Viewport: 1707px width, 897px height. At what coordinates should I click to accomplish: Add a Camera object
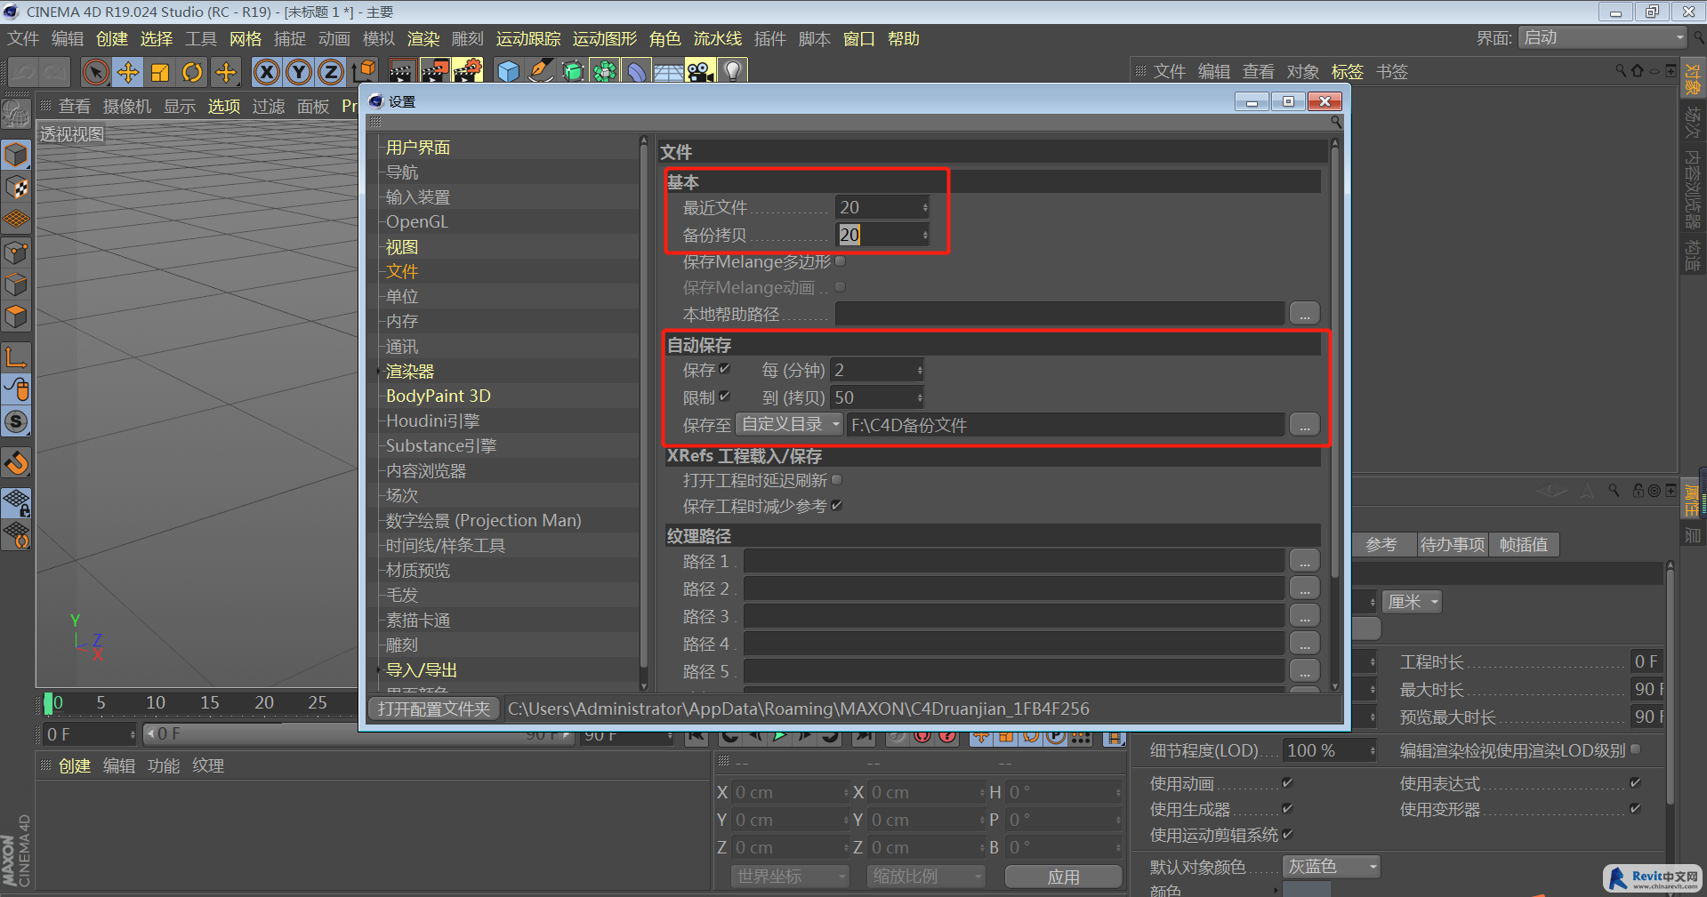700,72
